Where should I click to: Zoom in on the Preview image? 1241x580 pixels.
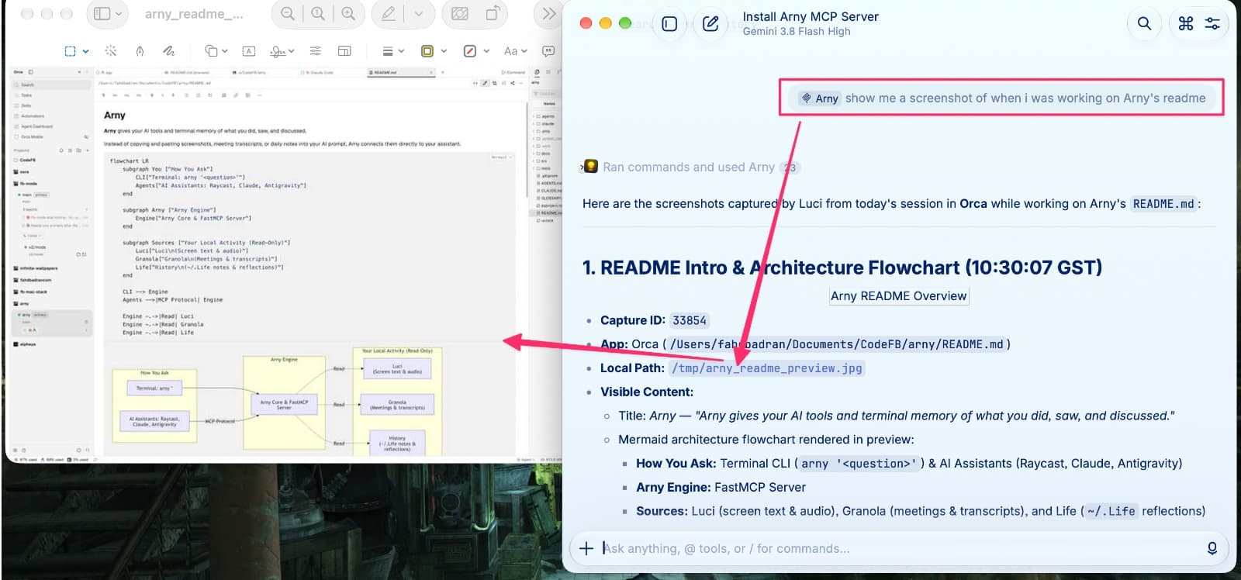click(x=348, y=14)
